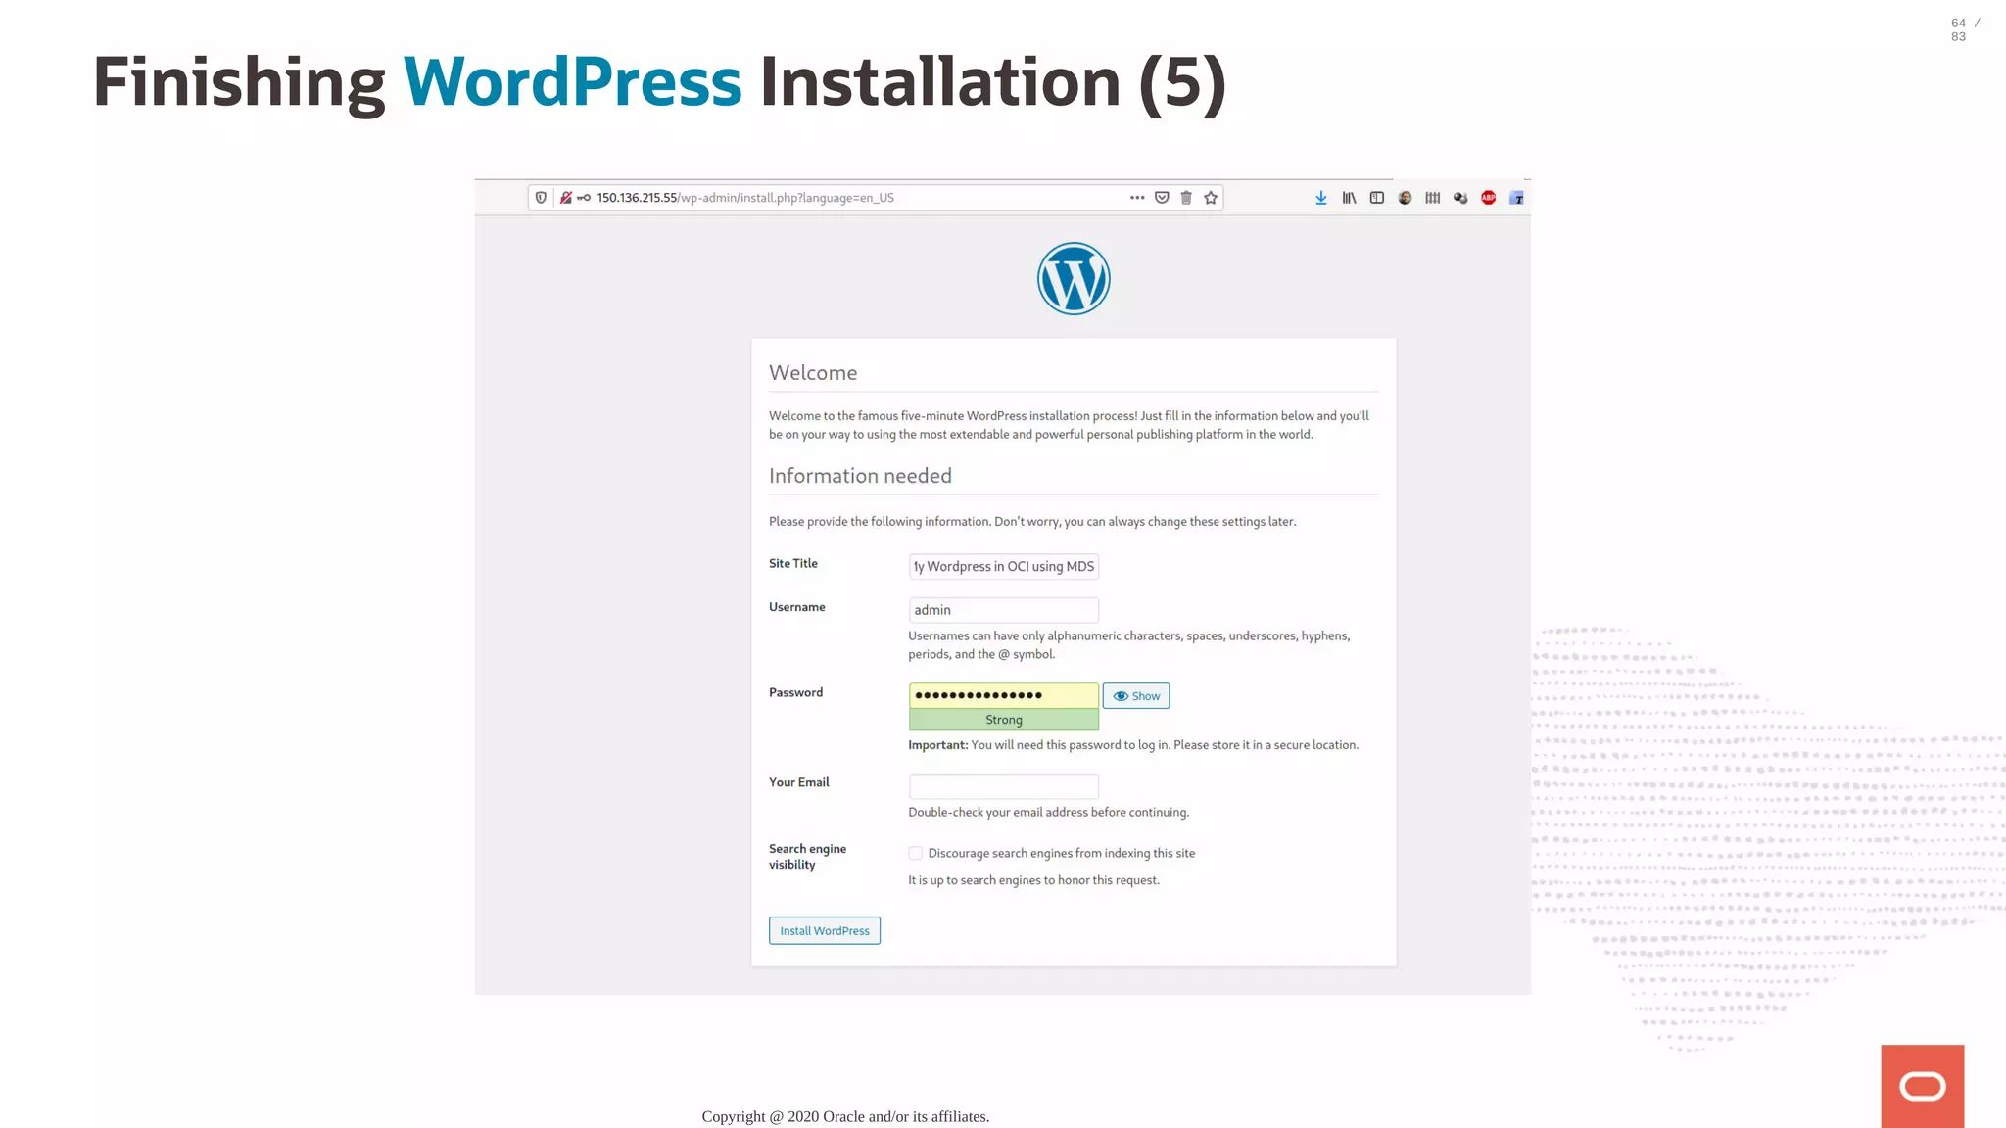
Task: Click the Your Email input field
Action: click(x=1003, y=786)
